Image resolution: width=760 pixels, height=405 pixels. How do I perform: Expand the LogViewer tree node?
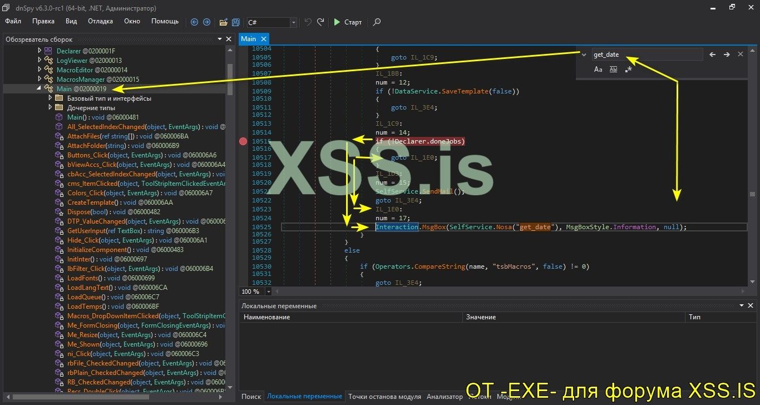tap(39, 60)
